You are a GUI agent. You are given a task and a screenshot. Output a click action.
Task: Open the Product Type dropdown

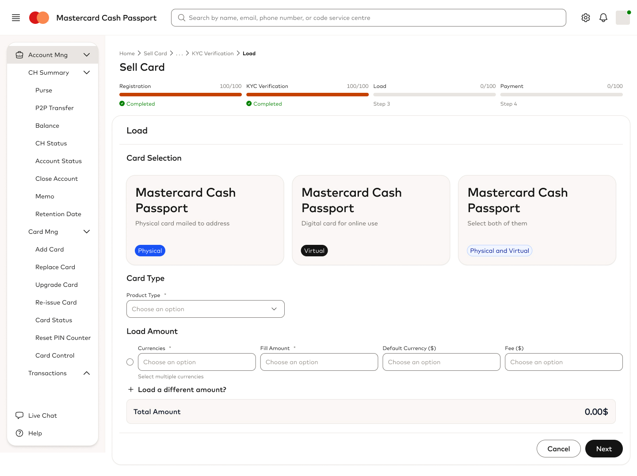pos(206,309)
